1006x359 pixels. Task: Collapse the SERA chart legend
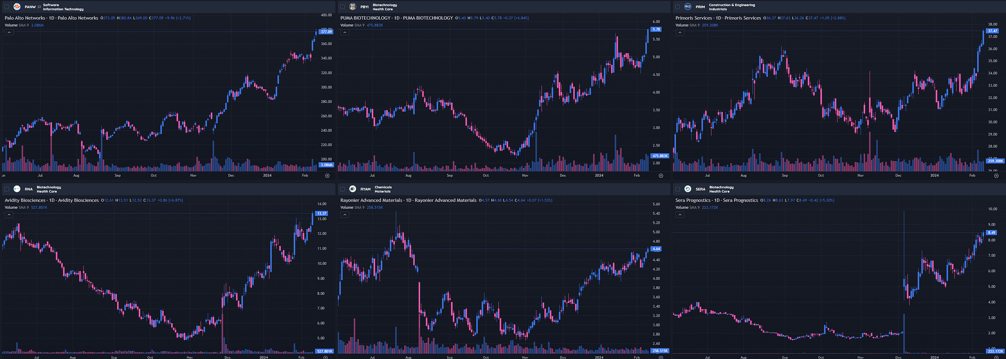coord(680,215)
